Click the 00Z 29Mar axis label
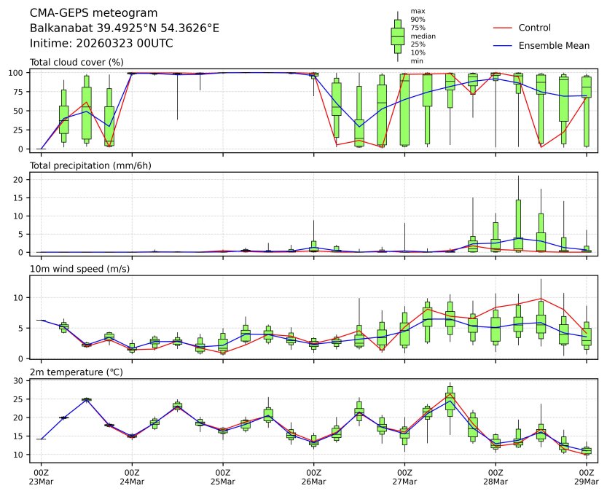Viewport: 607px width, 494px height. 587,477
